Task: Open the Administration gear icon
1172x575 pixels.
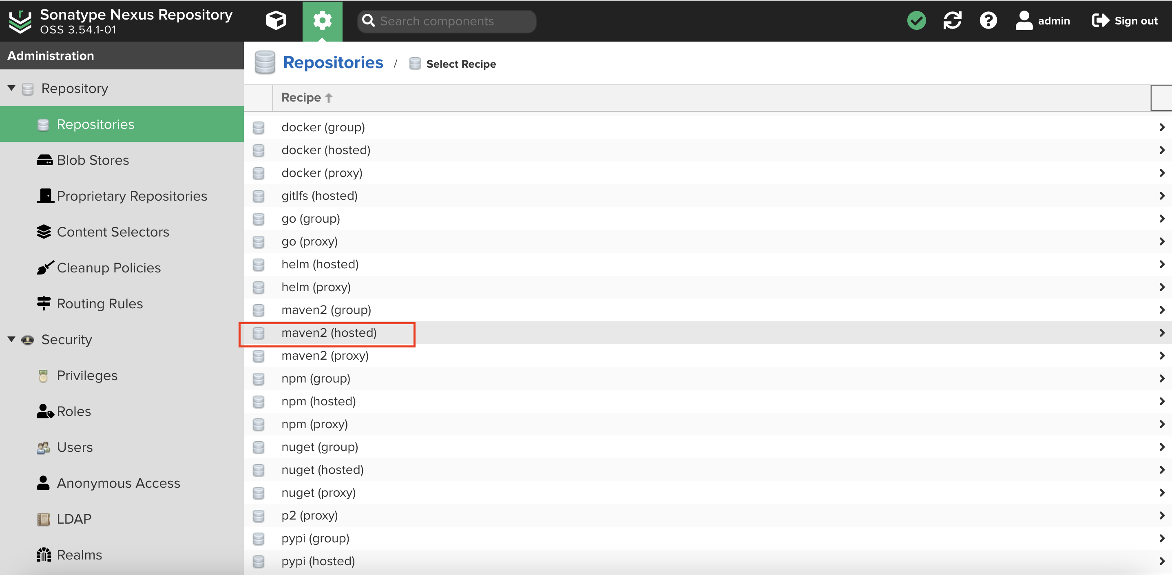Action: click(322, 21)
